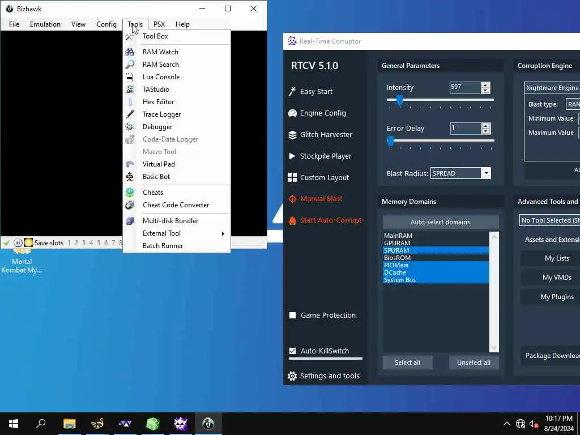The width and height of the screenshot is (580, 435).
Task: Click the Cheat Code Converter icon
Action: [x=130, y=205]
